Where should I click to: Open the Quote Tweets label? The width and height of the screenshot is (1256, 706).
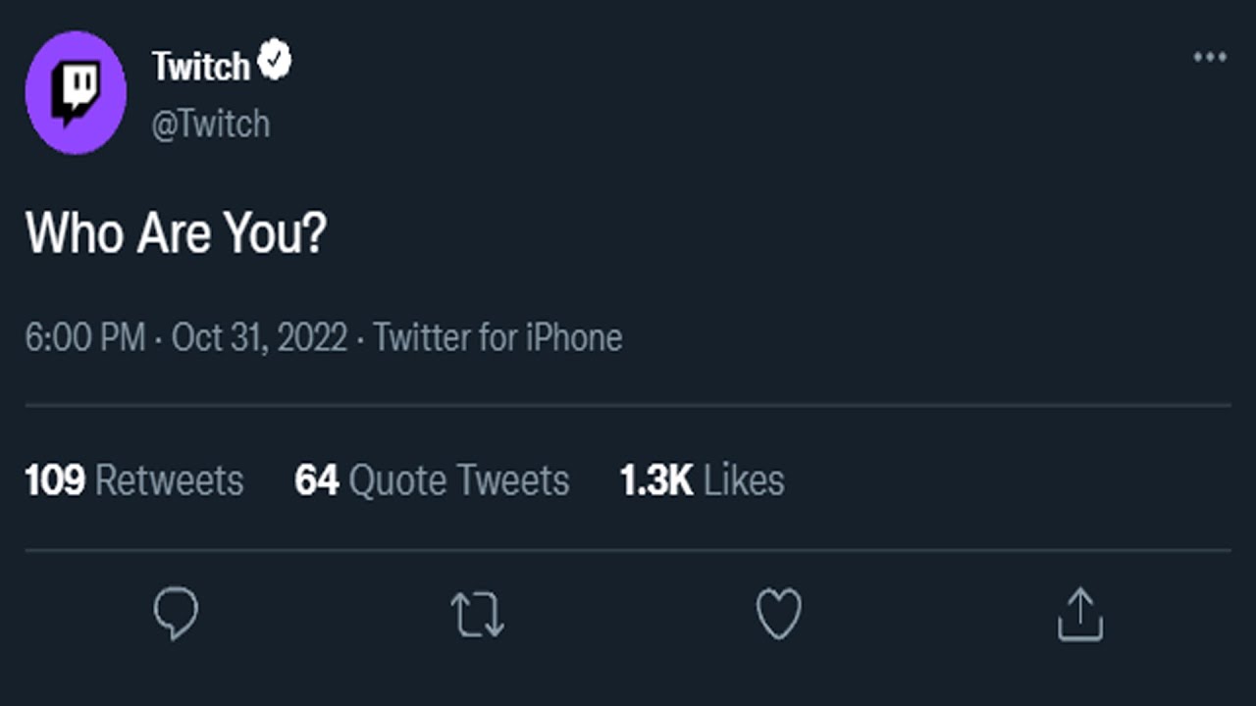pos(459,480)
